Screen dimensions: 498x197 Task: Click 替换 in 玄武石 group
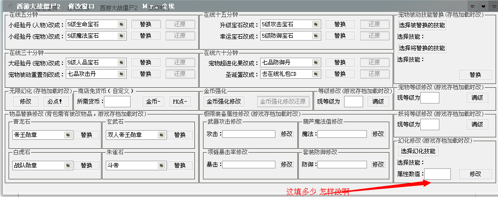pos(180,135)
